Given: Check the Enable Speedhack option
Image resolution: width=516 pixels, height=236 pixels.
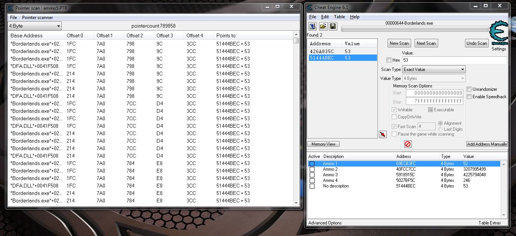Looking at the screenshot, I should [469, 97].
